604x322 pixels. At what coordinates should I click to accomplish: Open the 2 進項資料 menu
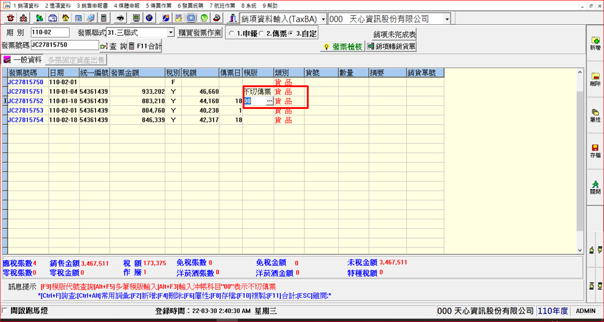[57, 6]
